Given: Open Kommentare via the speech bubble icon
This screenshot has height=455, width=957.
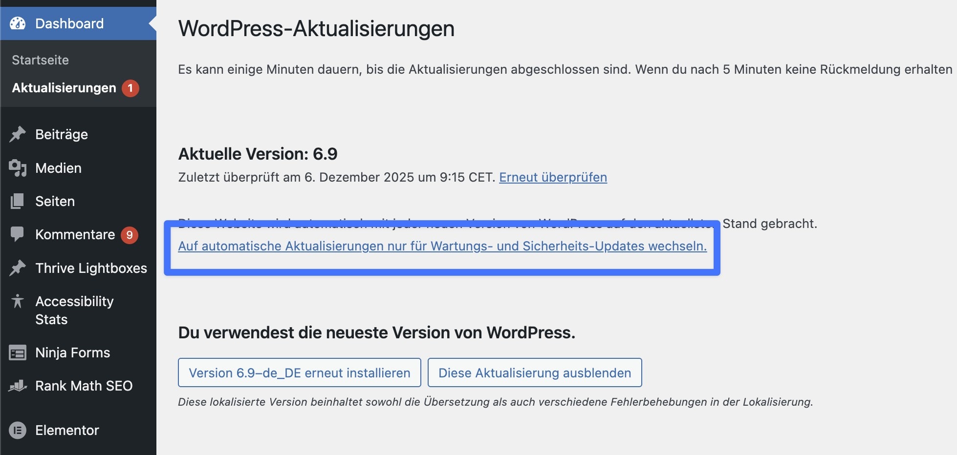Looking at the screenshot, I should [x=18, y=234].
